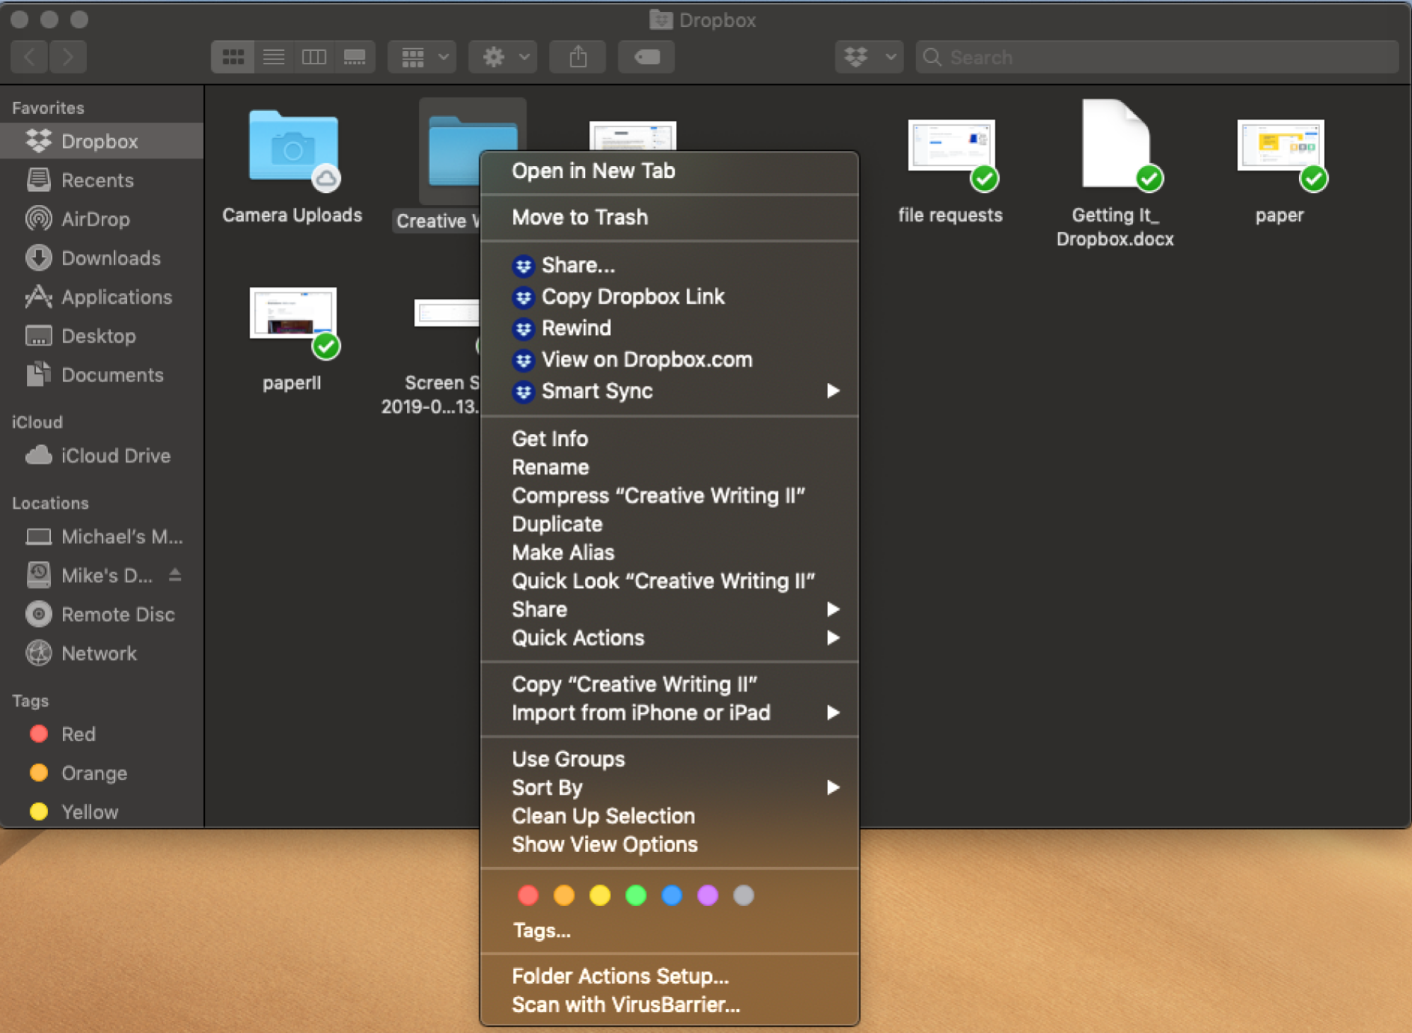Choose Duplicate from the context menu

[670, 524]
